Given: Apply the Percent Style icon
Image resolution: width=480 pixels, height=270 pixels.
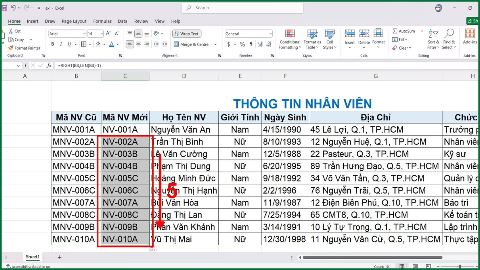Looking at the screenshot, I should (242, 44).
